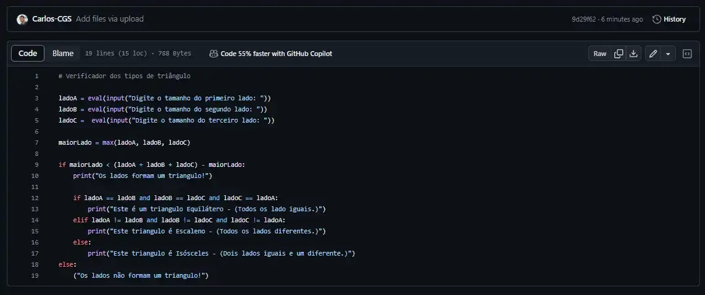
Task: Switch to the Code view tab
Action: (28, 54)
